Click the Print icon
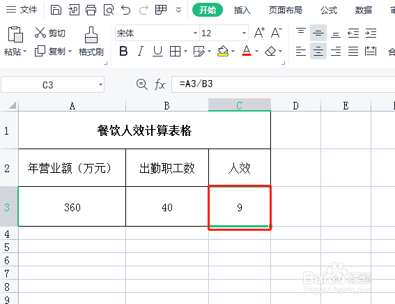This screenshot has height=304, width=395. point(91,10)
